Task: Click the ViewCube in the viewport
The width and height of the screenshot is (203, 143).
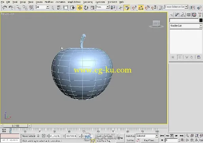Action: point(156,24)
